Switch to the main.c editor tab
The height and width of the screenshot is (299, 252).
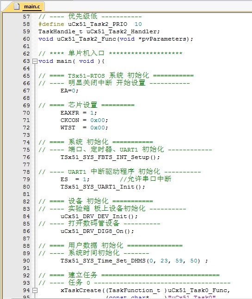(x=26, y=6)
